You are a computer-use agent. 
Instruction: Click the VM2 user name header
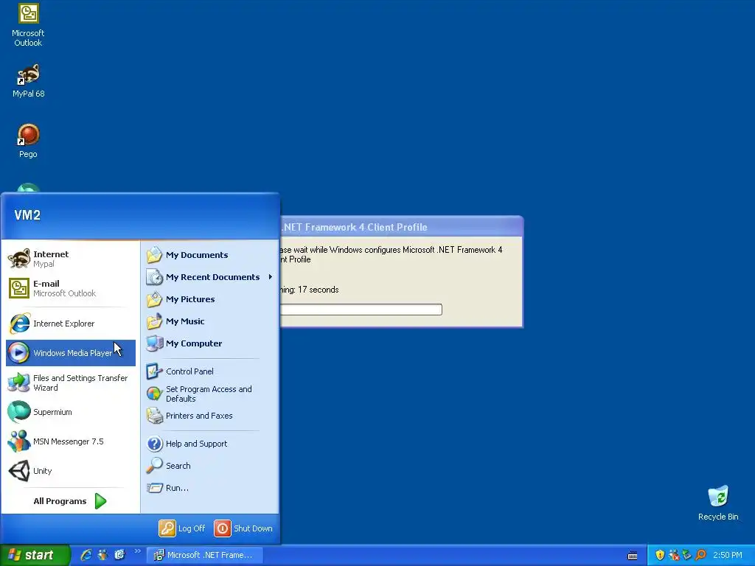point(27,215)
